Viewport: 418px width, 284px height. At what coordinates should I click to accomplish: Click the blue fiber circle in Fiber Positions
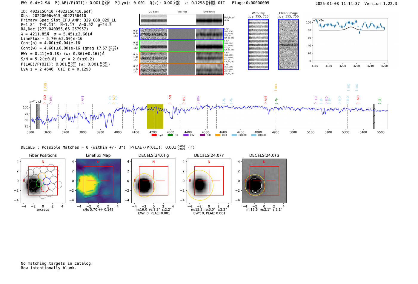pyautogui.click(x=46, y=181)
